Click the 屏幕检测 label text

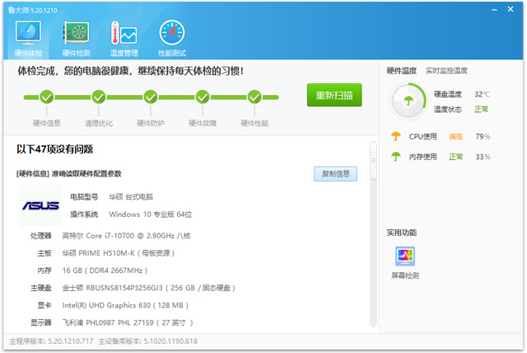(x=405, y=276)
